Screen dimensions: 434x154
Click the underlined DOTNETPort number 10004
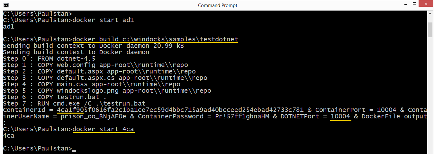[x=340, y=116]
